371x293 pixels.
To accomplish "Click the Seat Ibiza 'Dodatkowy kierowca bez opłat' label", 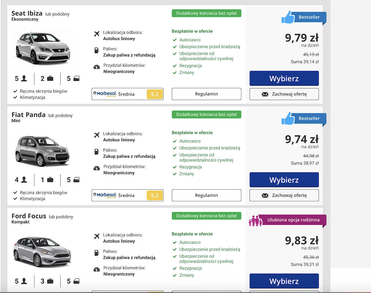I will (206, 13).
